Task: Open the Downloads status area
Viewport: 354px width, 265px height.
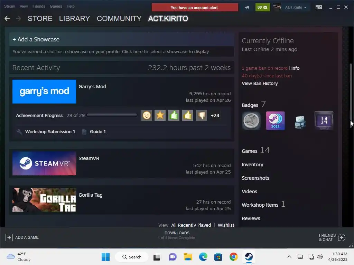Action: (177, 235)
